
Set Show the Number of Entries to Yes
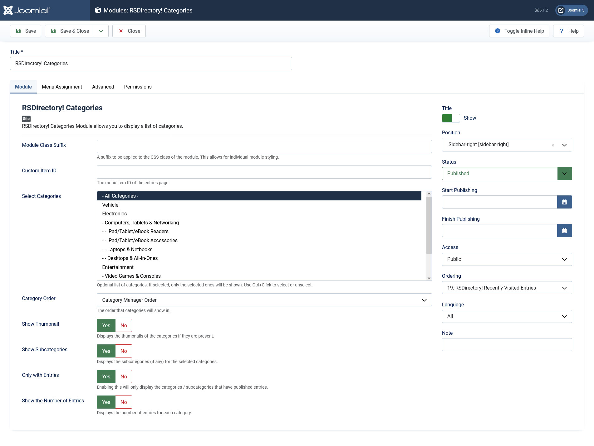(x=106, y=402)
